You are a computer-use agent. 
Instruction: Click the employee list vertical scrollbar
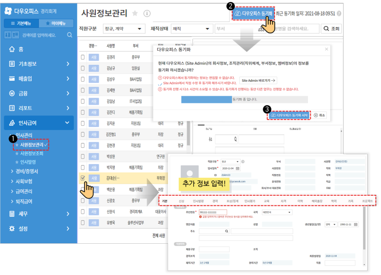(188, 133)
